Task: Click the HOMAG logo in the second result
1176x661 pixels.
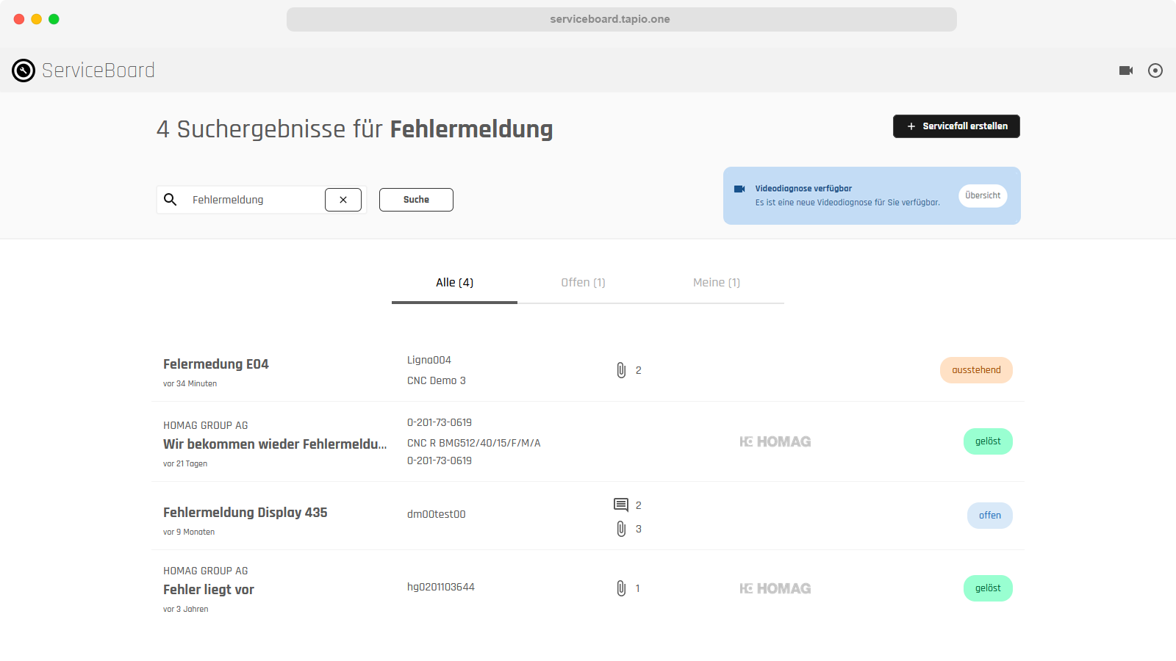Action: (x=775, y=441)
